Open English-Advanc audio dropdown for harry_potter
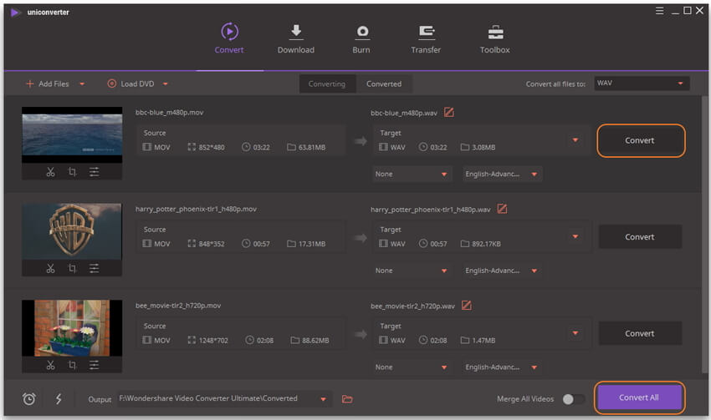 [502, 271]
